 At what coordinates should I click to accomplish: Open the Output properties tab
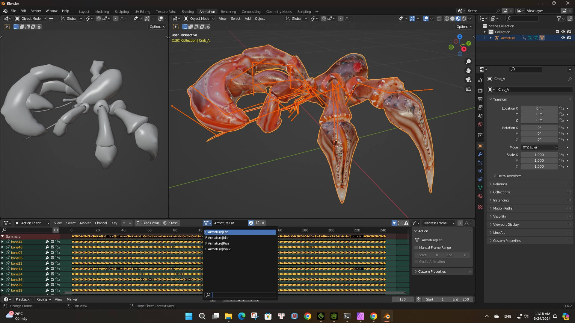(x=480, y=99)
